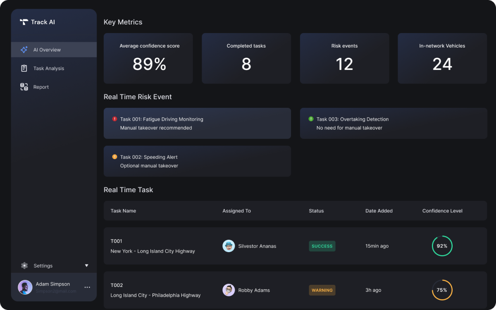Click the Assigned To column header
This screenshot has width=496, height=310.
(x=236, y=211)
